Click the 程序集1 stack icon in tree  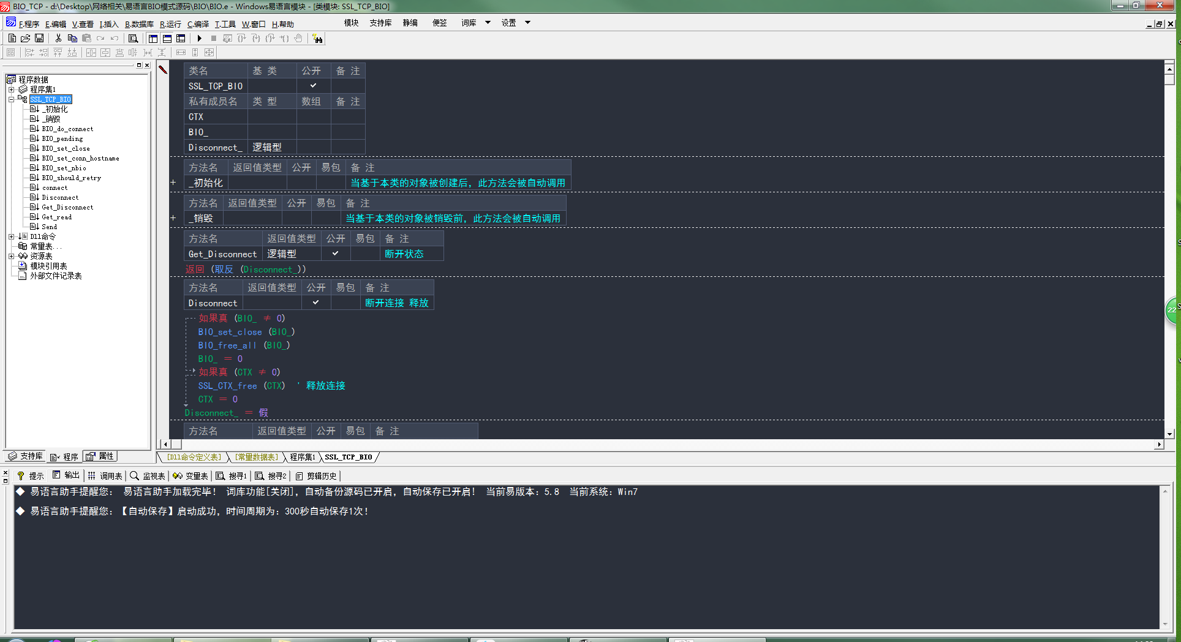[23, 89]
